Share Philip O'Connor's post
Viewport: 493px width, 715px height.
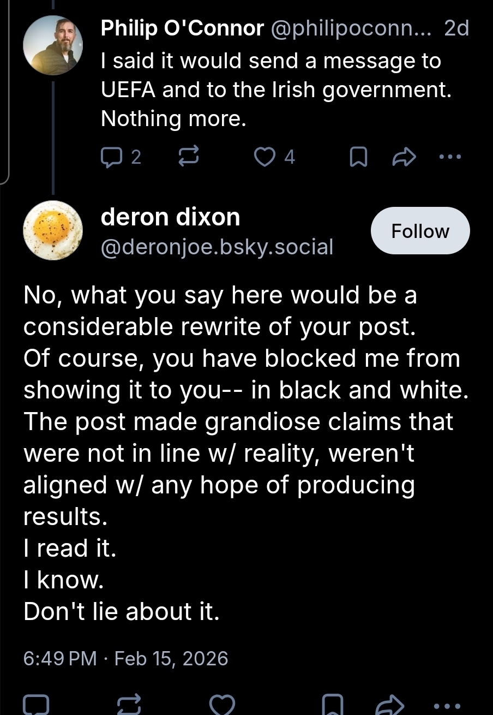tap(404, 158)
